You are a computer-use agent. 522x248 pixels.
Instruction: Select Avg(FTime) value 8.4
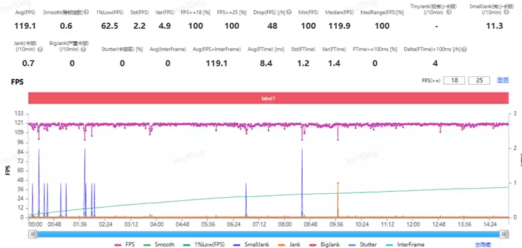266,63
